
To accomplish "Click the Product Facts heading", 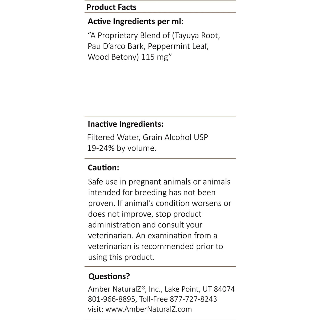I will [111, 7].
